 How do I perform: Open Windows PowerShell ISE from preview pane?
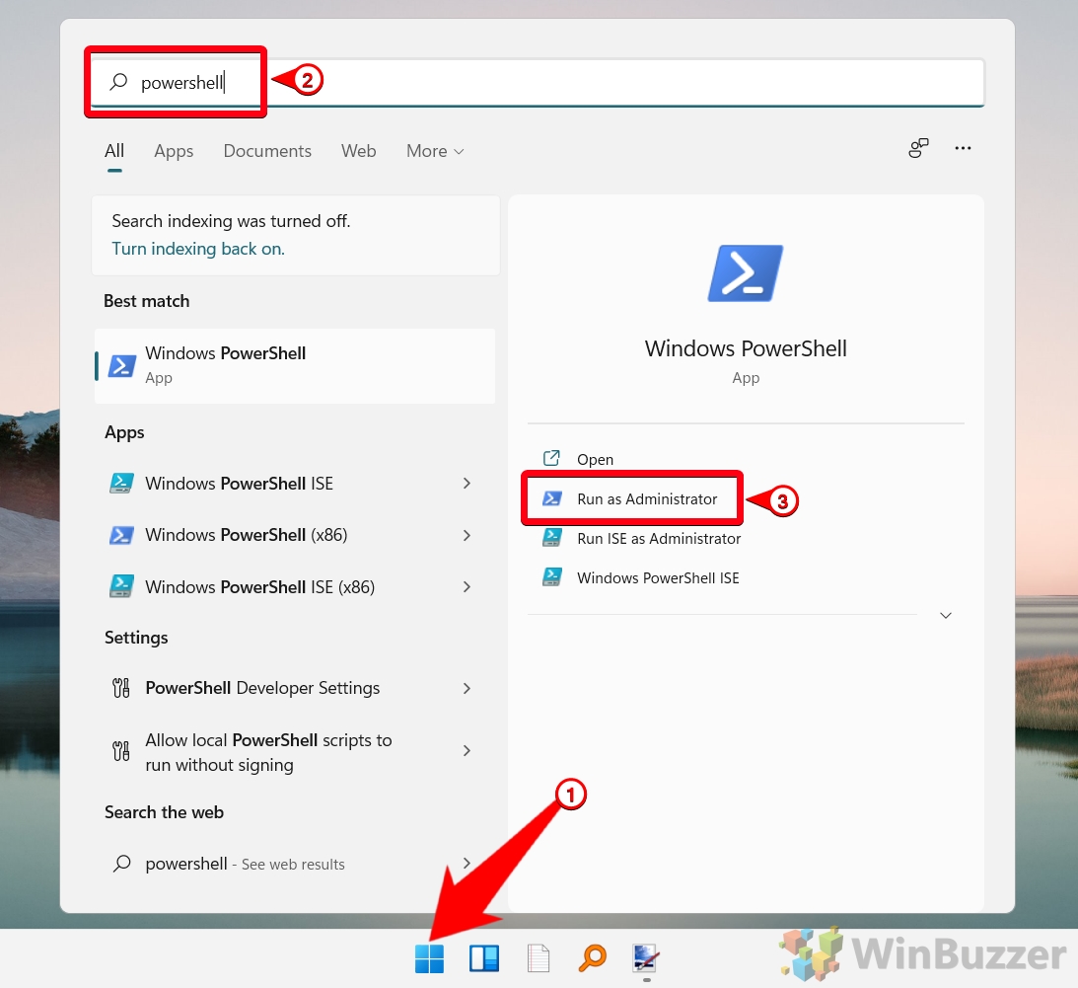658,578
